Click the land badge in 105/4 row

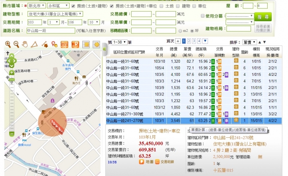(213, 68)
